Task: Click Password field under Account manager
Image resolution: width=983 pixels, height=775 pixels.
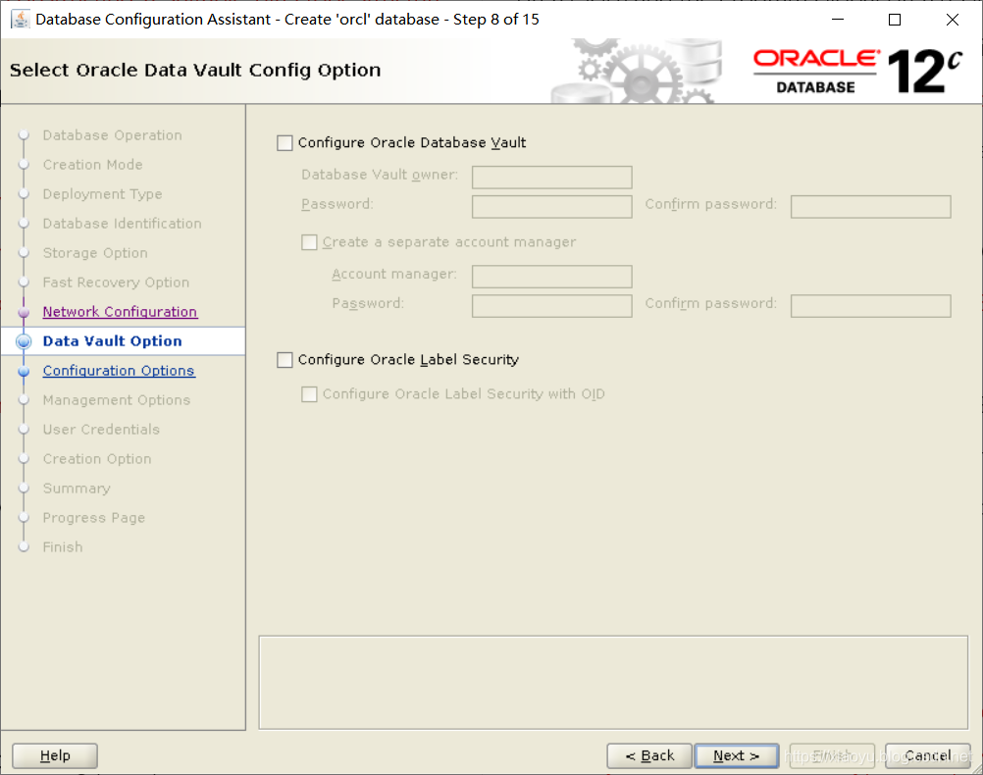Action: click(551, 306)
